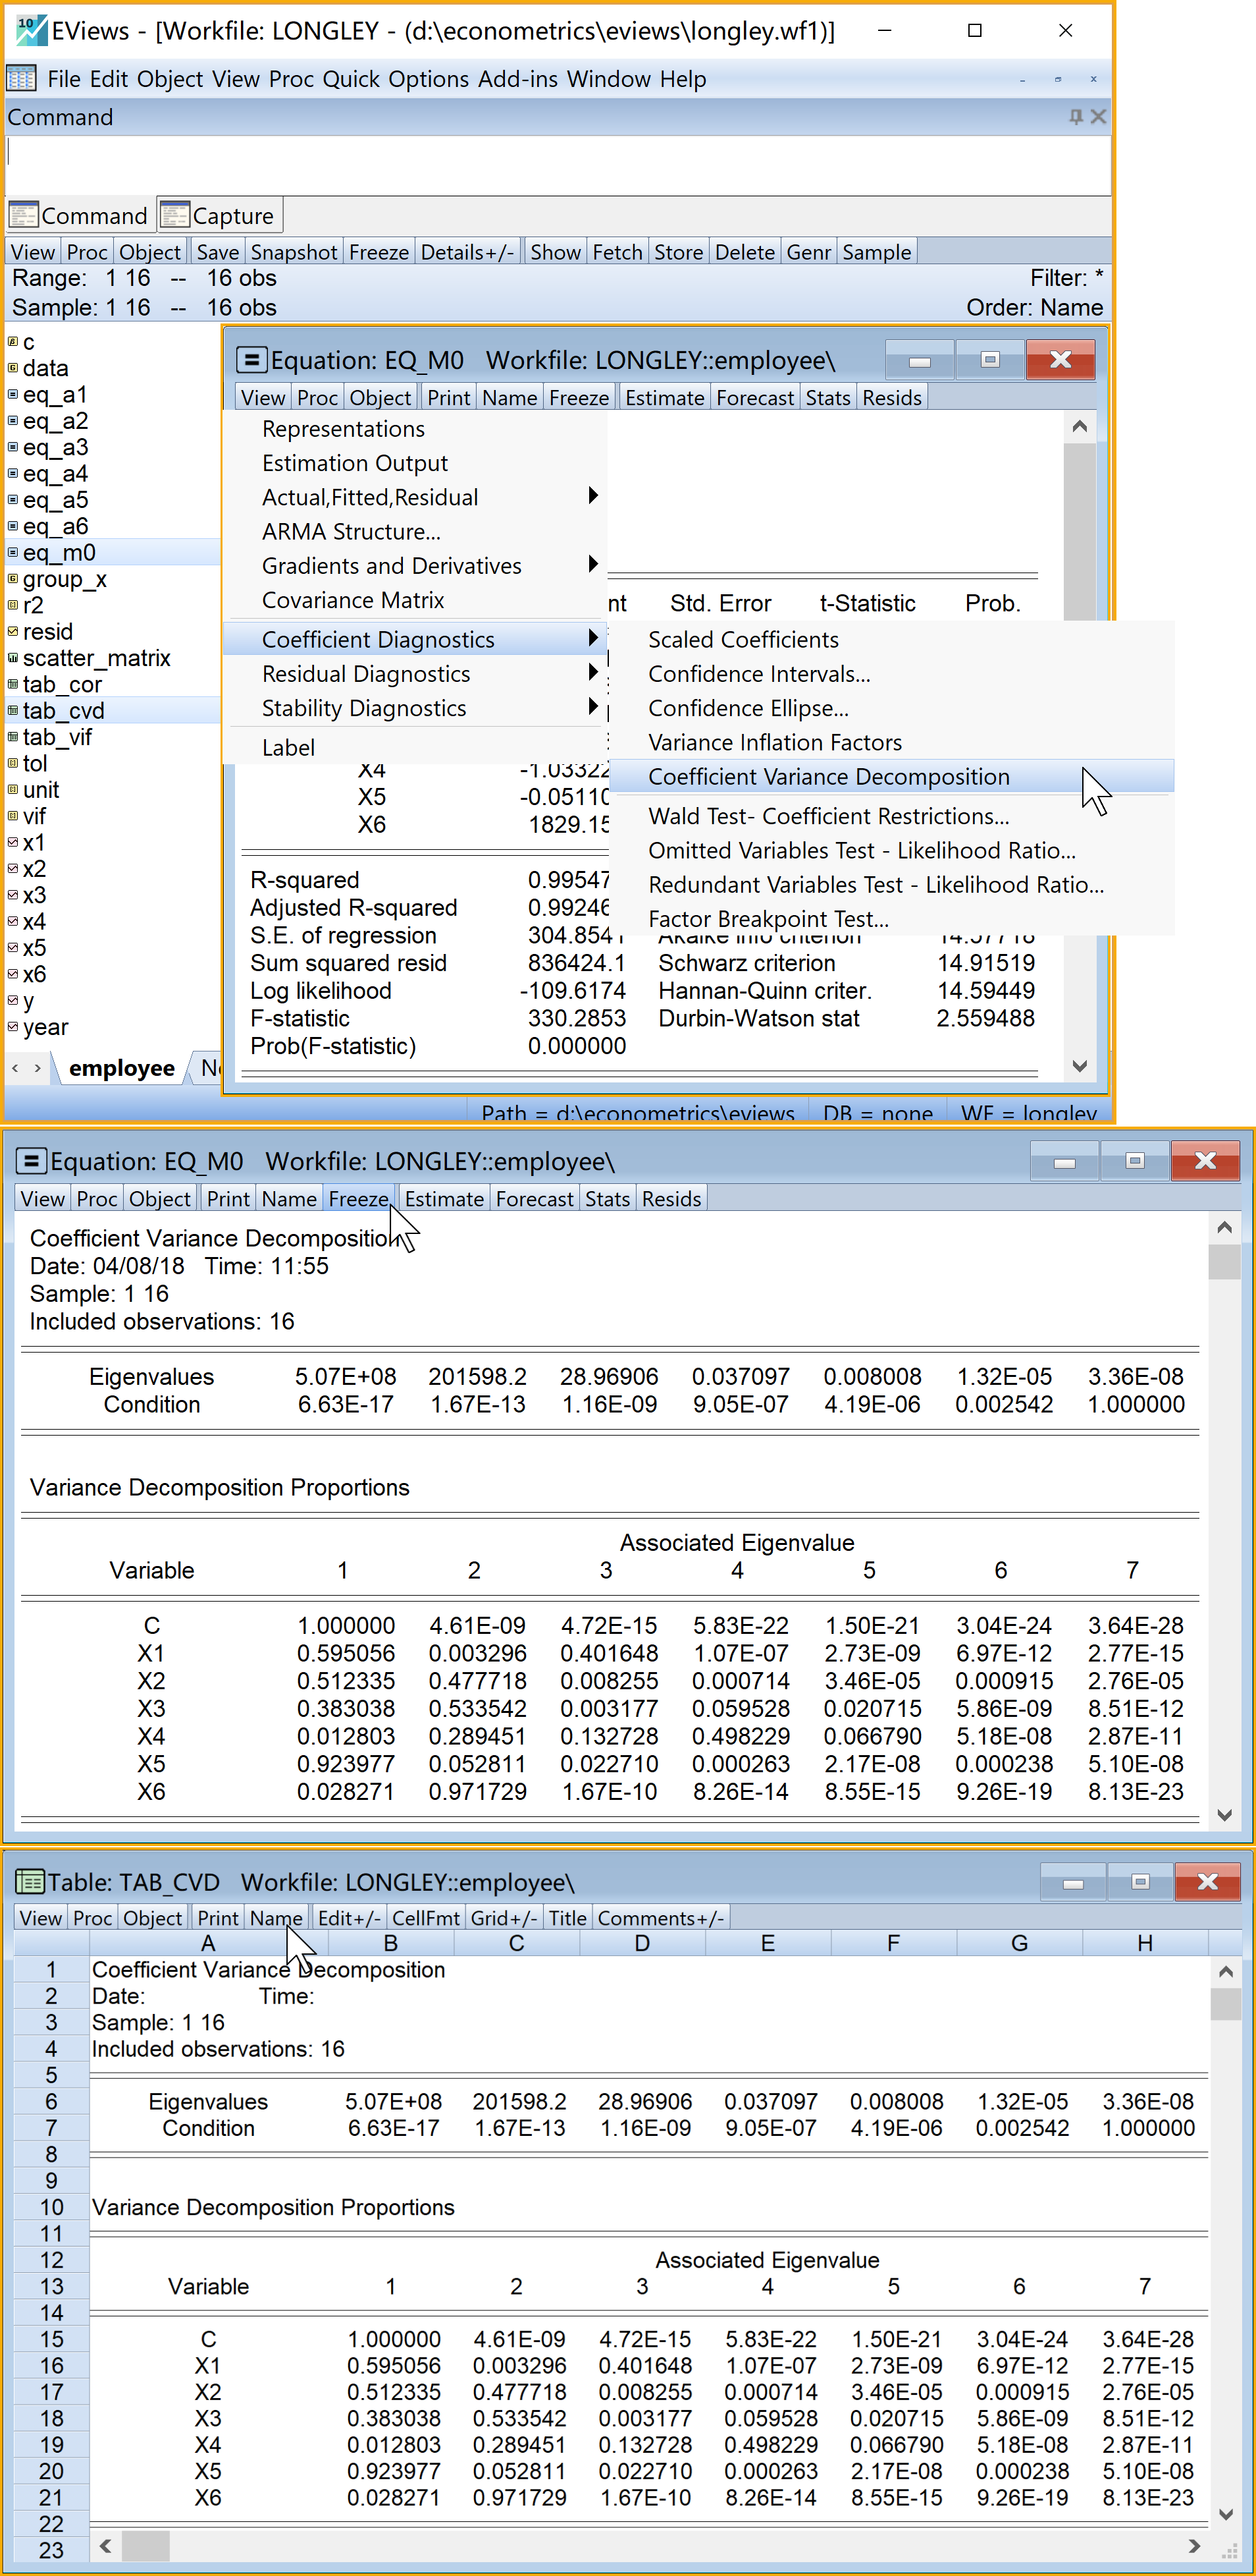Click Name button in TAB_CVD table toolbar

276,1917
